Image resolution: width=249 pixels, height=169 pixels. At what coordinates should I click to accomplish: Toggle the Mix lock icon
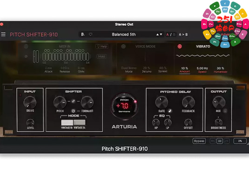[x=225, y=111]
